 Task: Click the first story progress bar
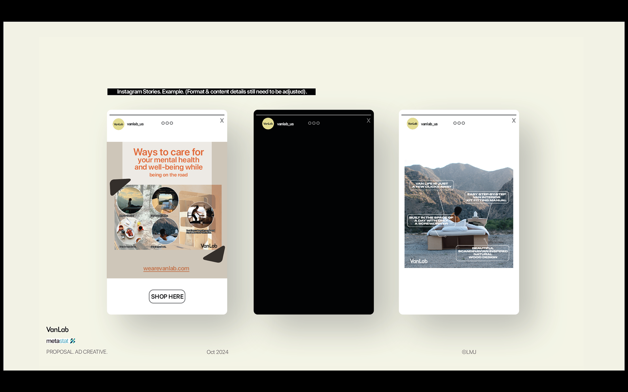coord(167,115)
